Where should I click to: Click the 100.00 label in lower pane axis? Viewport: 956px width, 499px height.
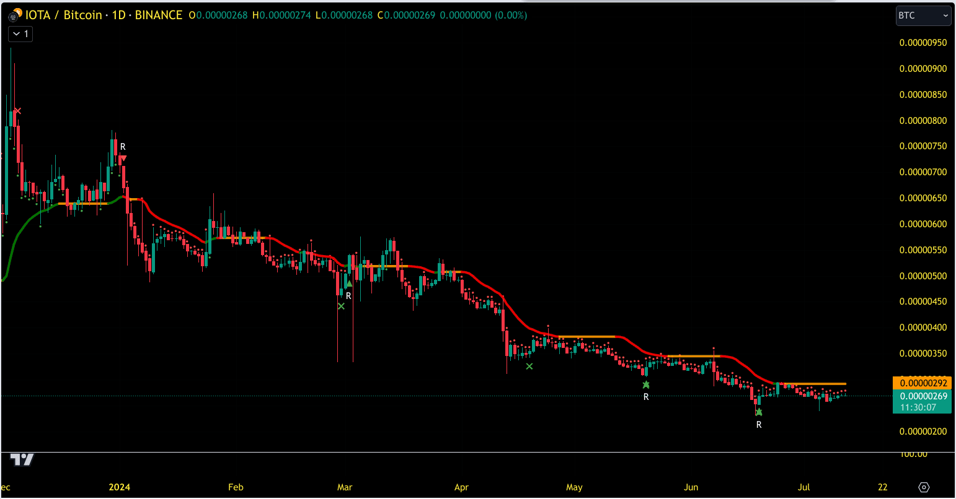pos(913,454)
